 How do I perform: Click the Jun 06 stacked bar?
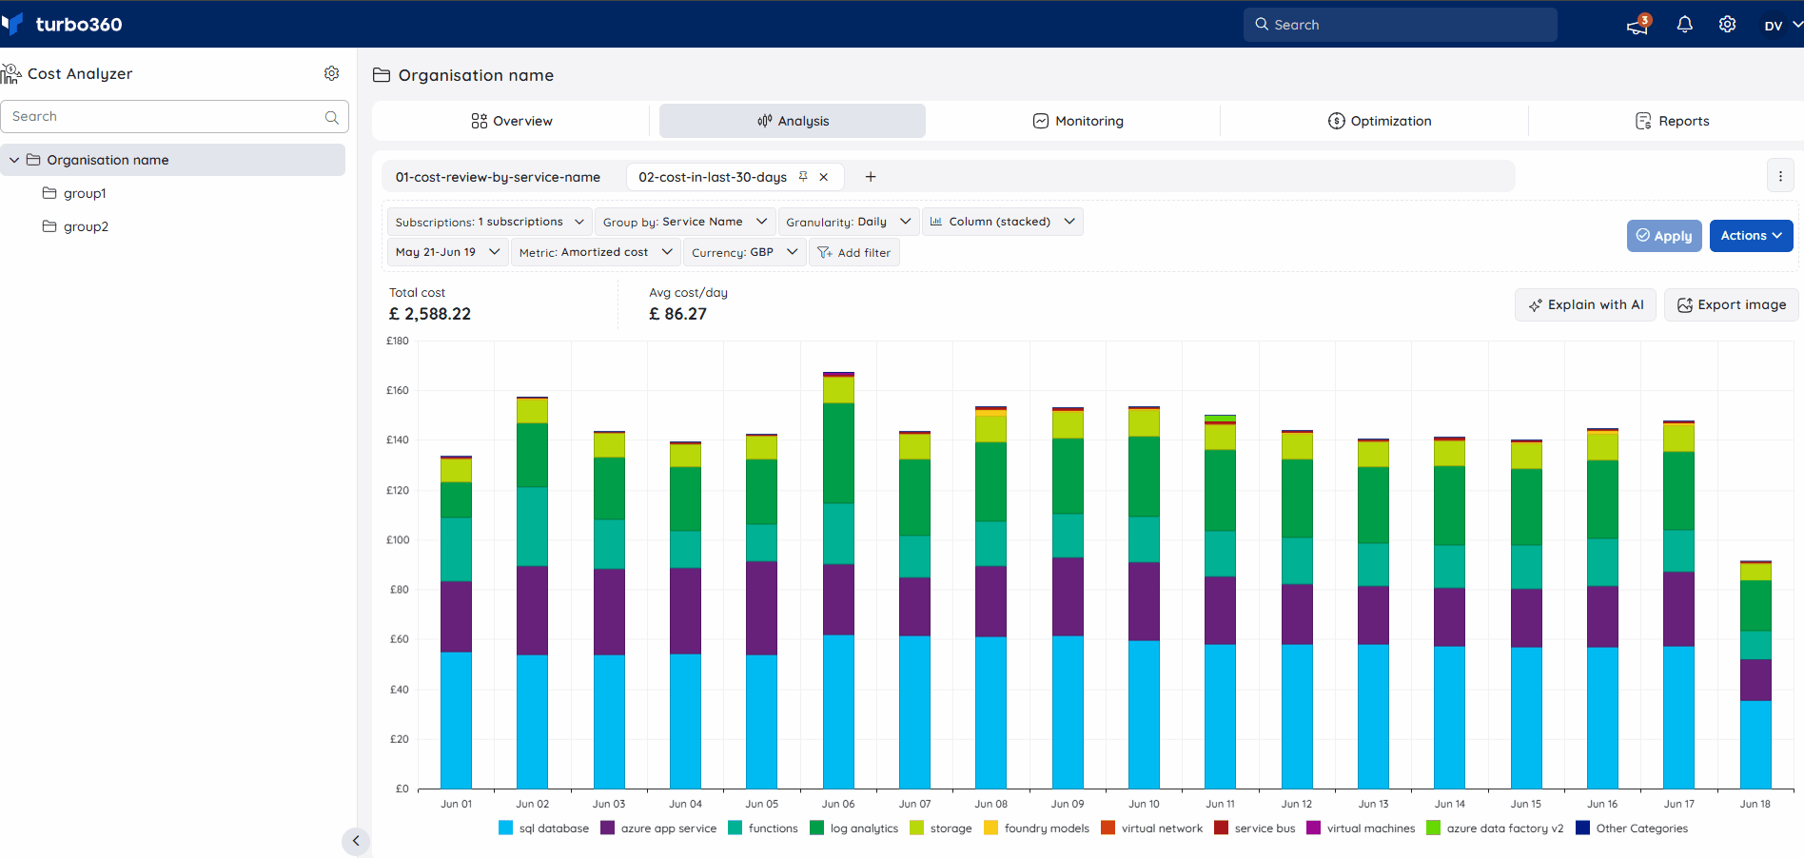(x=838, y=580)
